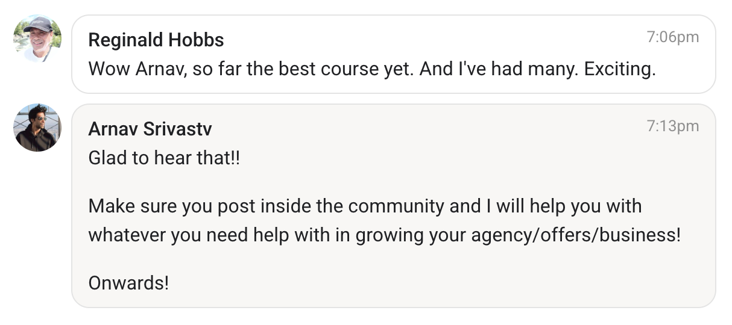The height and width of the screenshot is (325, 732).
Task: Open Reginald Hobbs' profile photo
Action: click(37, 39)
